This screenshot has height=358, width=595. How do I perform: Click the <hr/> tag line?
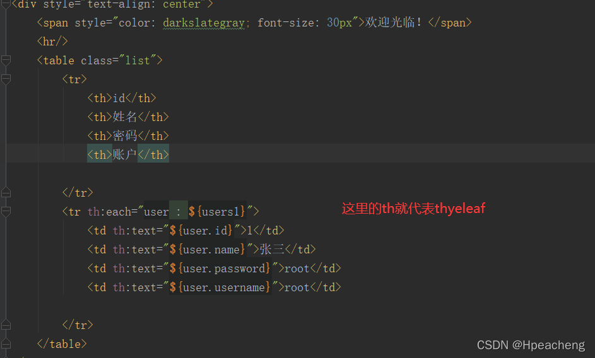52,42
